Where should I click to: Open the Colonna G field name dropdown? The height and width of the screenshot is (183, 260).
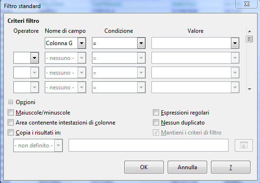click(81, 43)
